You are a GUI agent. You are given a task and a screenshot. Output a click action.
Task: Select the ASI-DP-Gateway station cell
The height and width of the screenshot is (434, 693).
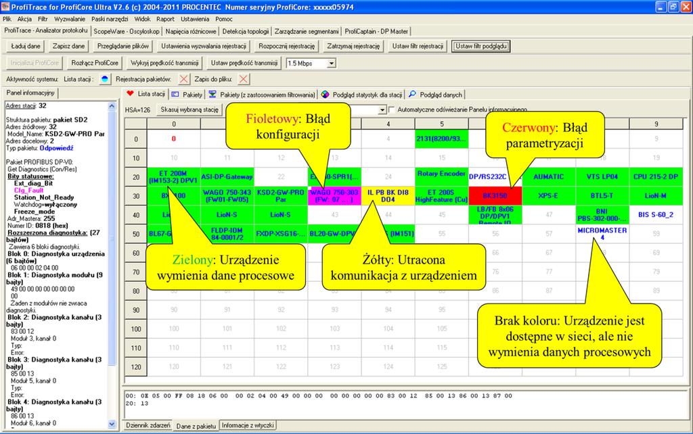tap(227, 176)
